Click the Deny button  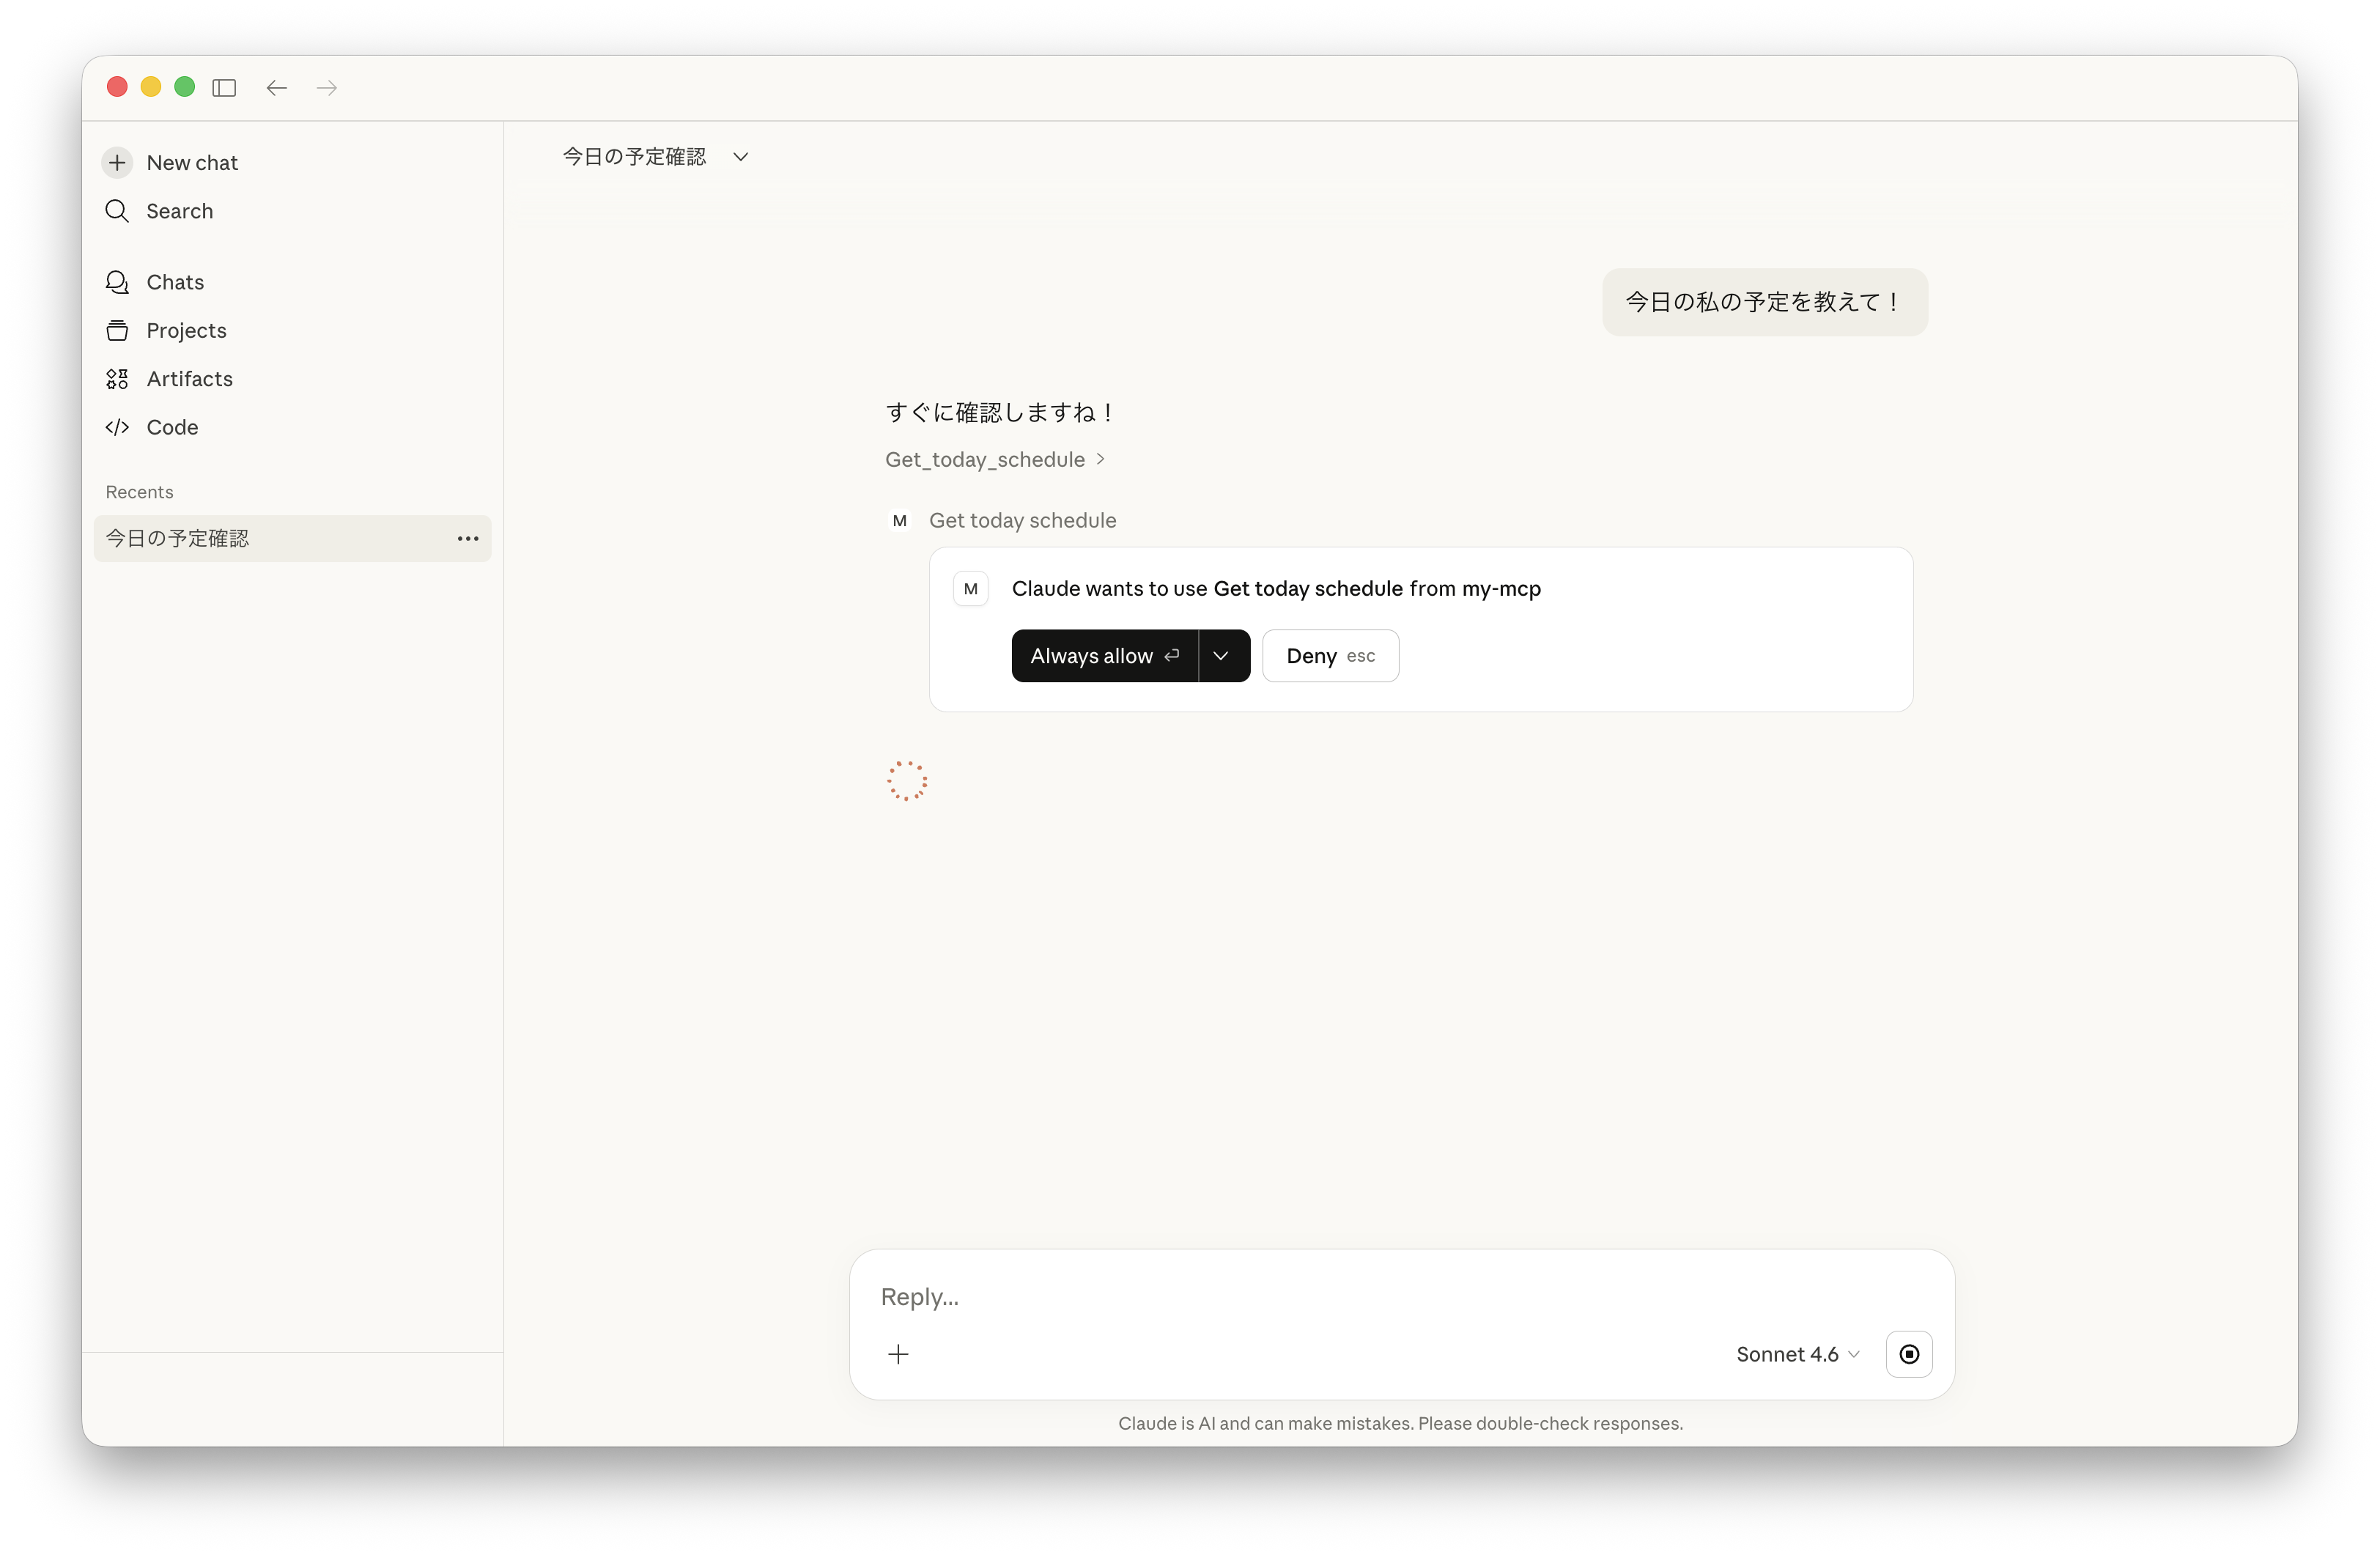pos(1329,656)
